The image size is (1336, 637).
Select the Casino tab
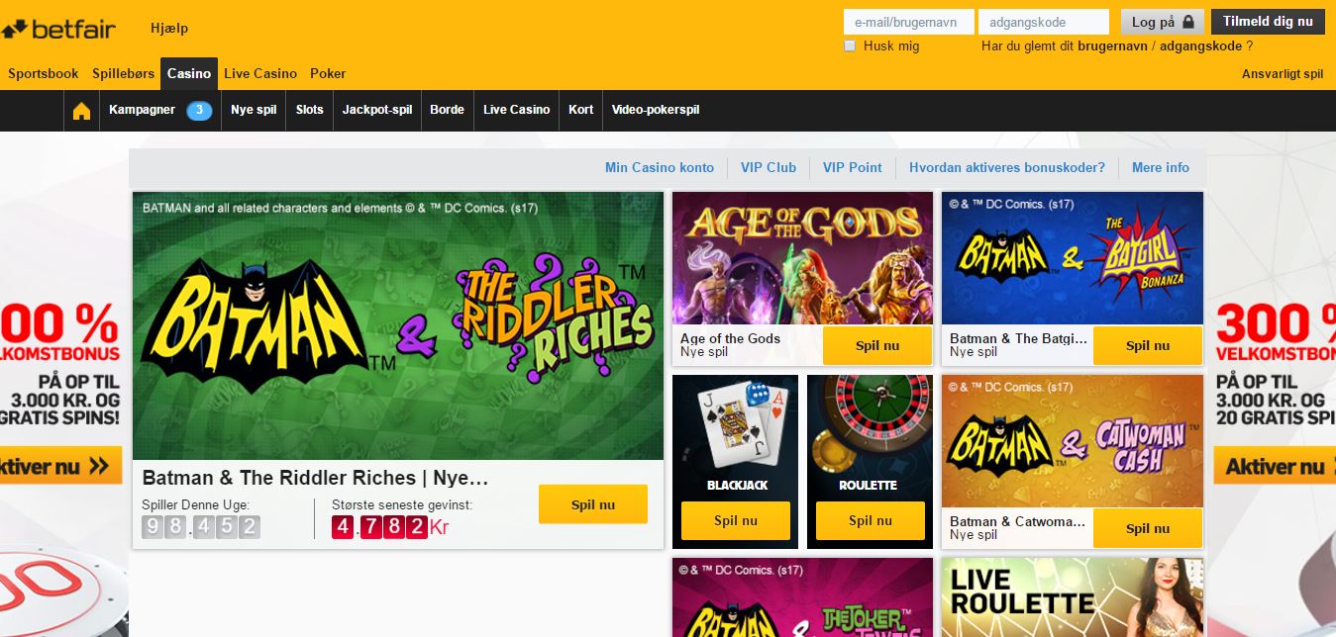click(x=188, y=73)
